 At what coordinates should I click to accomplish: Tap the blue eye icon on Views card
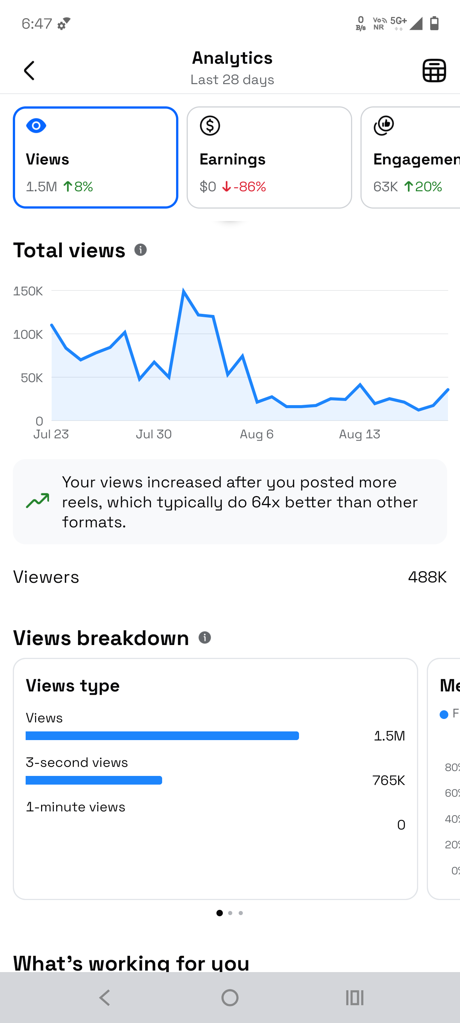(36, 126)
